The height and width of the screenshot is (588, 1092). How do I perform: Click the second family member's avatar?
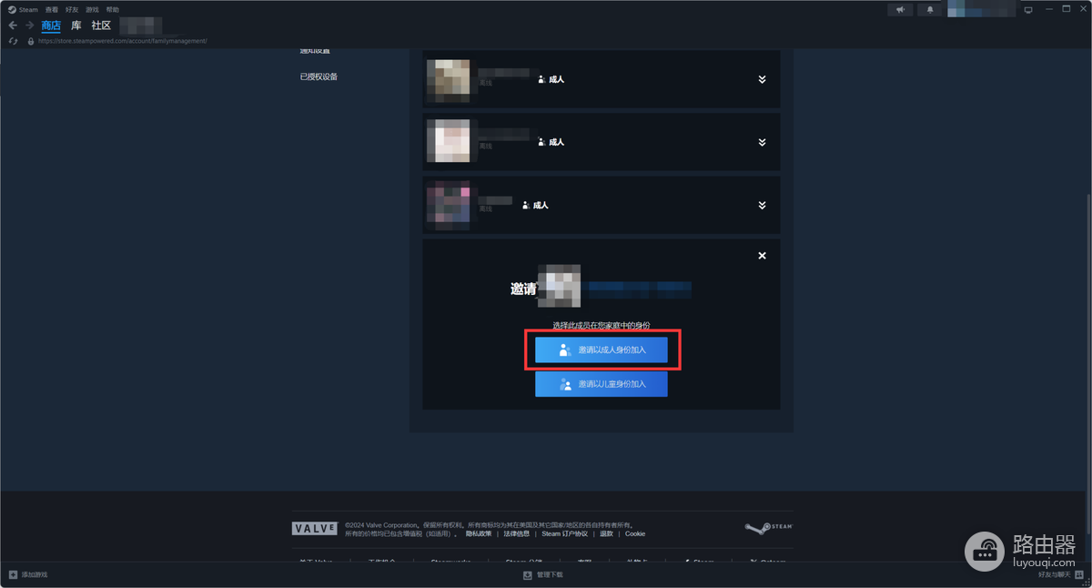pyautogui.click(x=449, y=141)
